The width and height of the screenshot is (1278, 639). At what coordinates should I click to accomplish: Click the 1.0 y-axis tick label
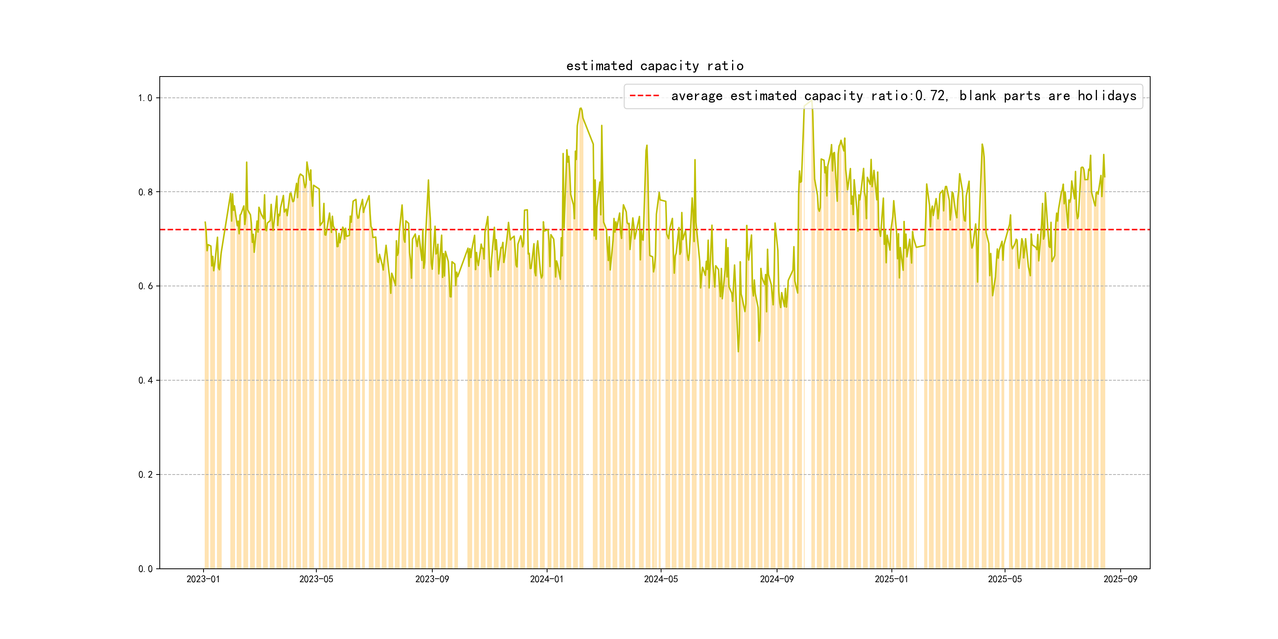click(x=145, y=98)
